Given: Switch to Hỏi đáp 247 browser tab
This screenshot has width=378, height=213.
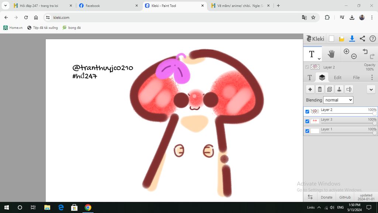Looking at the screenshot, I should (x=43, y=6).
